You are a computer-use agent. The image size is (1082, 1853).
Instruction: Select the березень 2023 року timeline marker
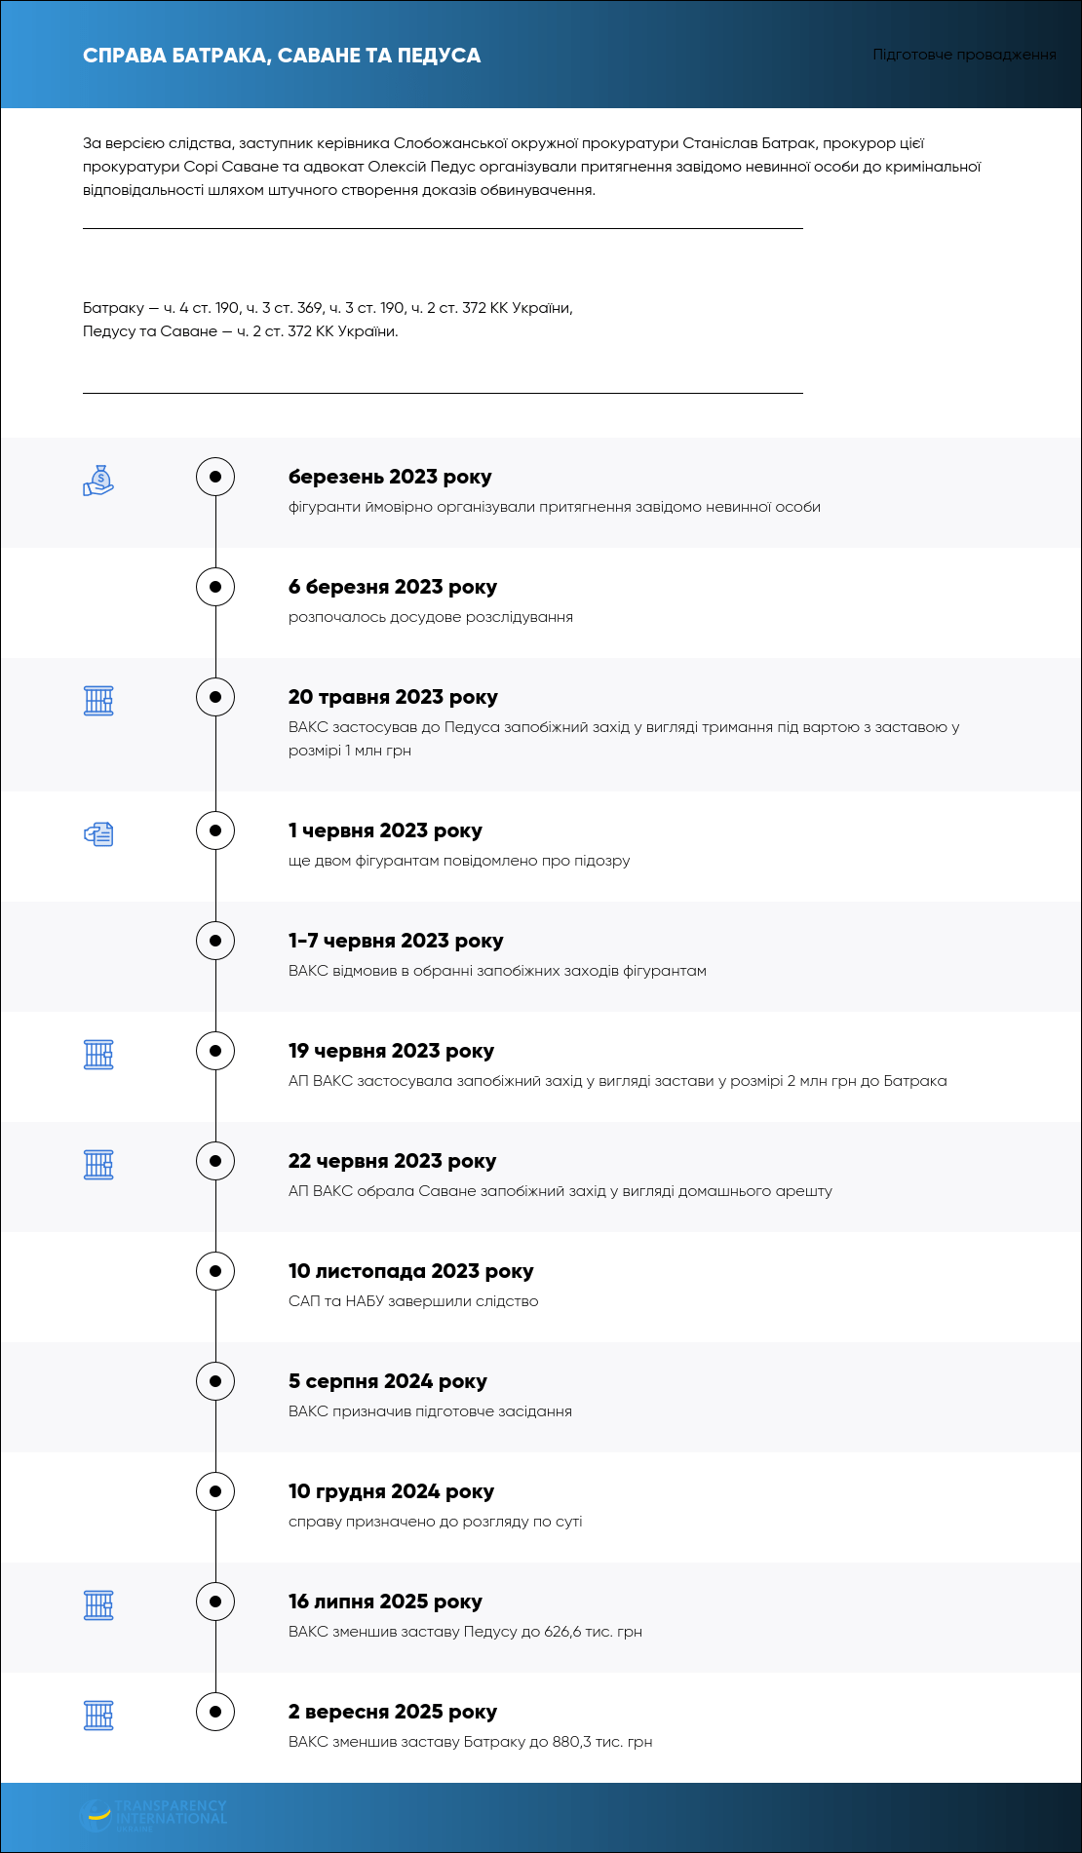point(215,477)
